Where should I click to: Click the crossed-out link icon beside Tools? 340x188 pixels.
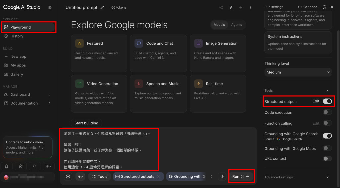[x=80, y=176]
